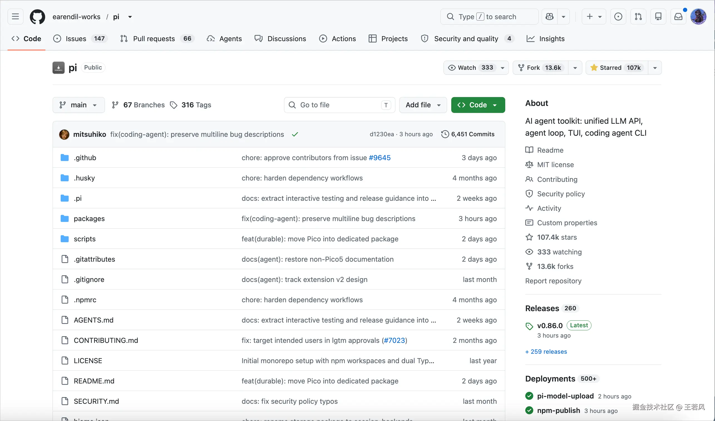This screenshot has height=421, width=715.
Task: View the 316 Tags list
Action: coord(191,105)
